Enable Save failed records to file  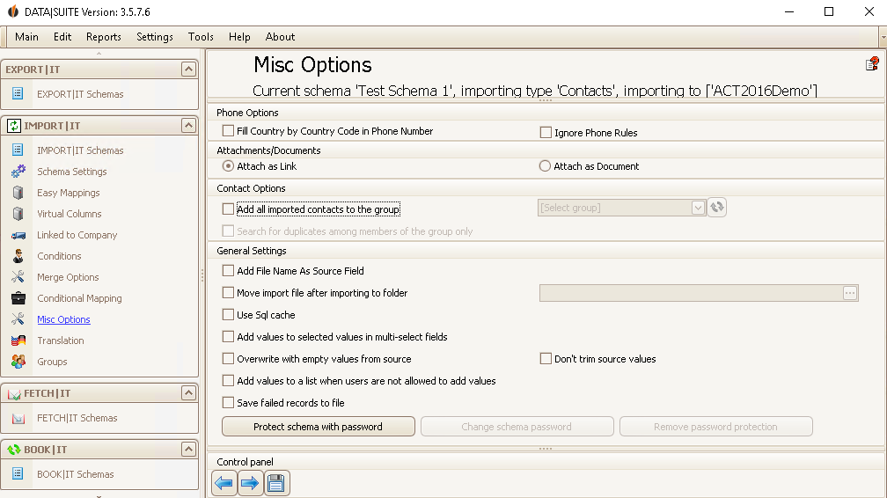[x=228, y=402]
